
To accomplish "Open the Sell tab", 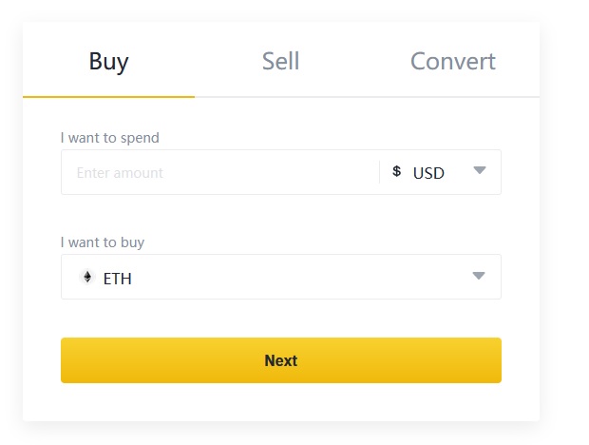I will [x=280, y=62].
